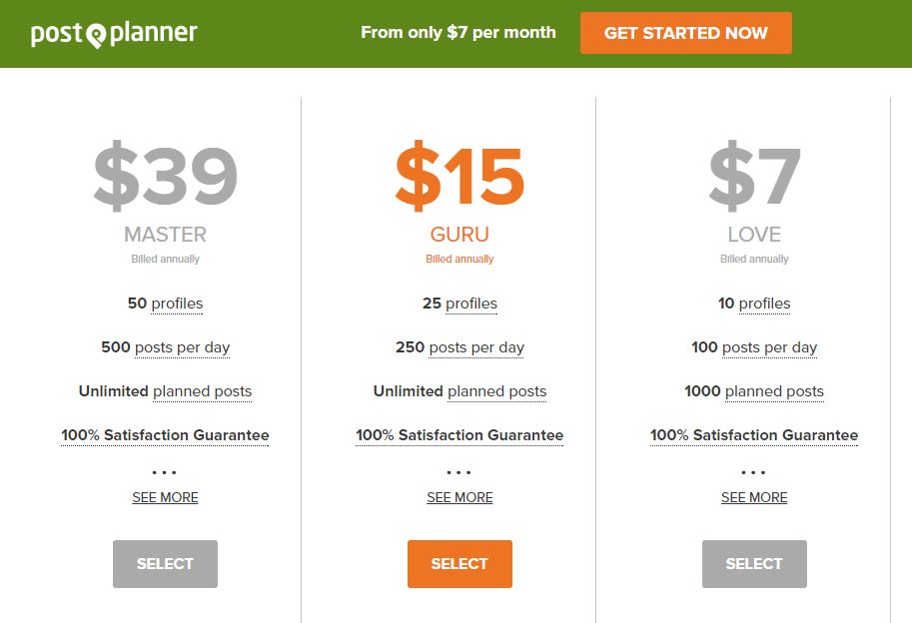Screen dimensions: 912x623
Task: Click 100 posts per day link
Action: pyautogui.click(x=754, y=347)
